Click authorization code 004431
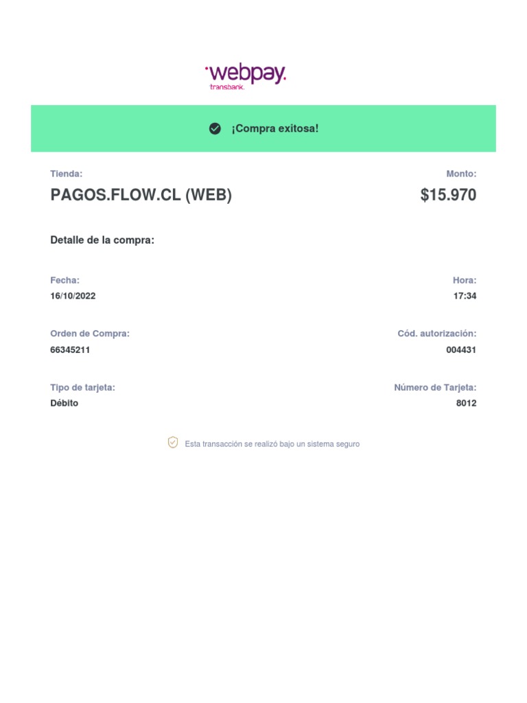 461,350
